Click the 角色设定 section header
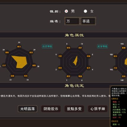 74,86
